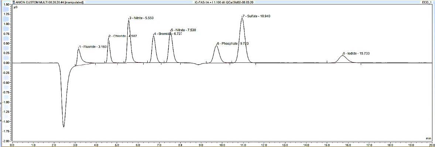Select the '7 - Sulfate - 10.940' peak label
The height and width of the screenshot is (147, 435).
pos(256,16)
